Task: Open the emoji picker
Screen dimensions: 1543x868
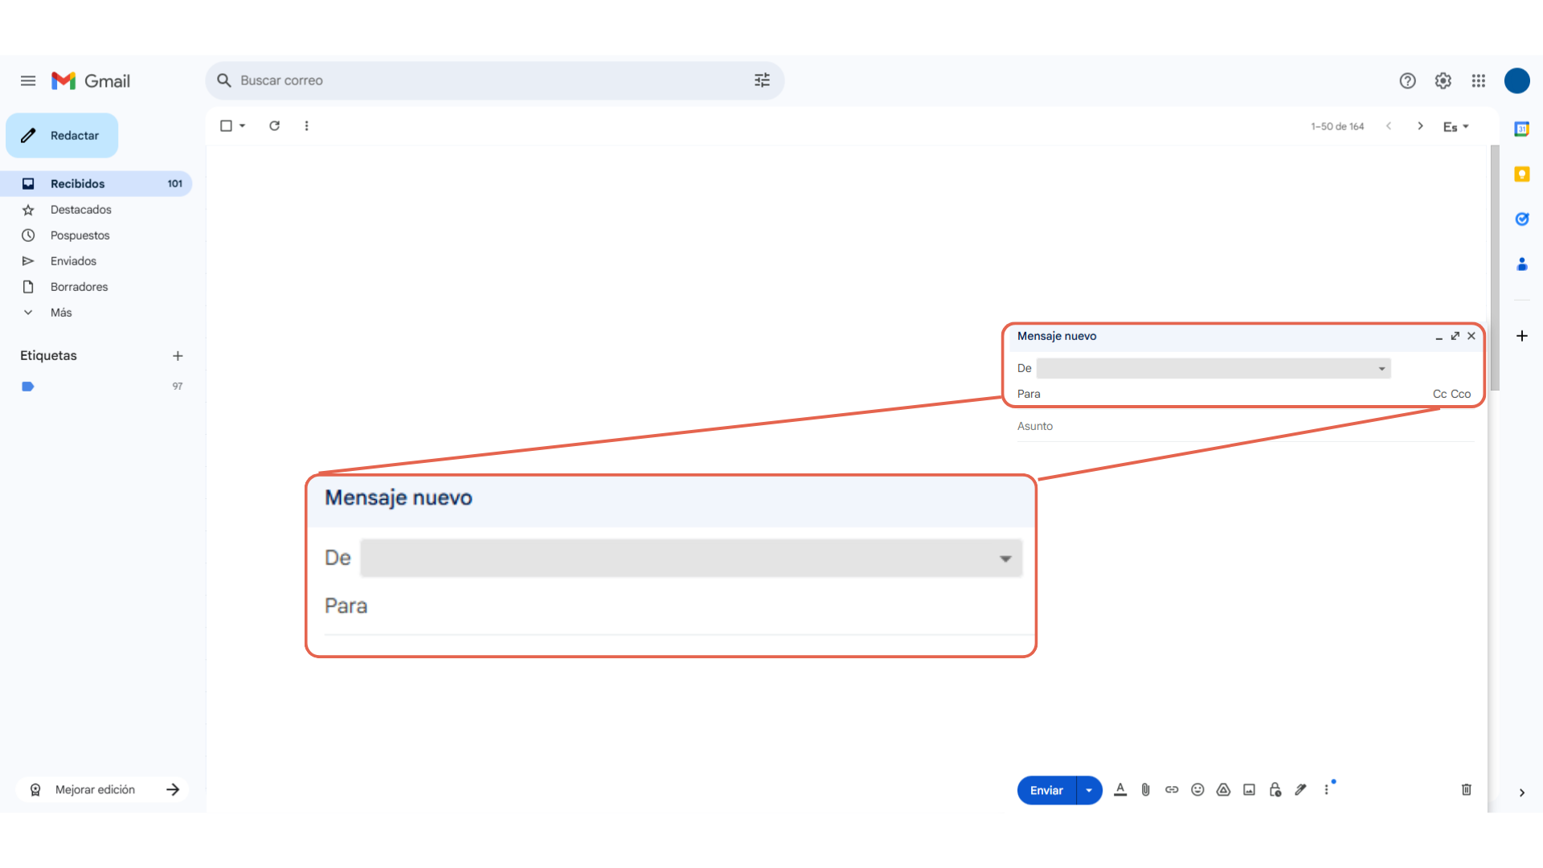Action: point(1197,790)
